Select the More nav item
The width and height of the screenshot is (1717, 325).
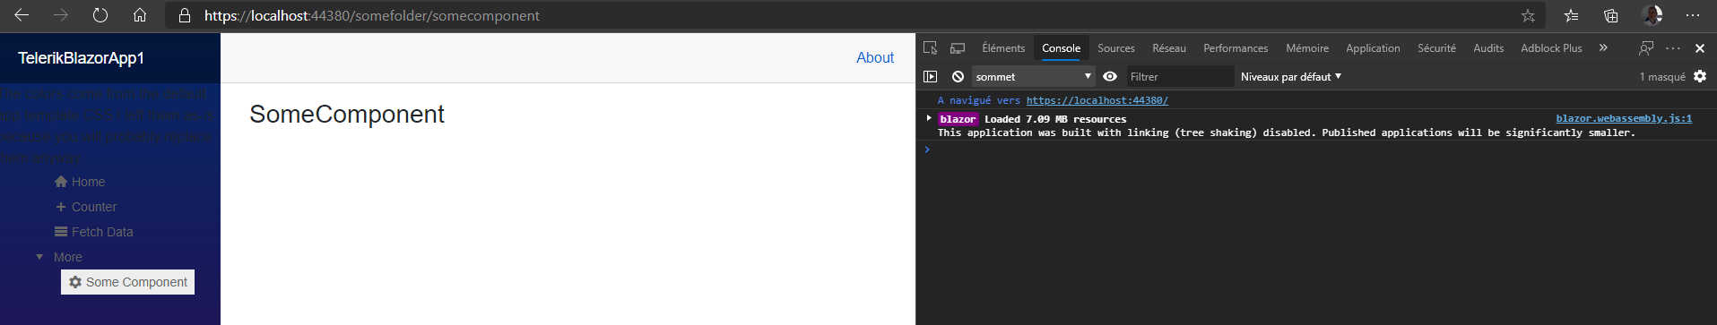coord(68,257)
